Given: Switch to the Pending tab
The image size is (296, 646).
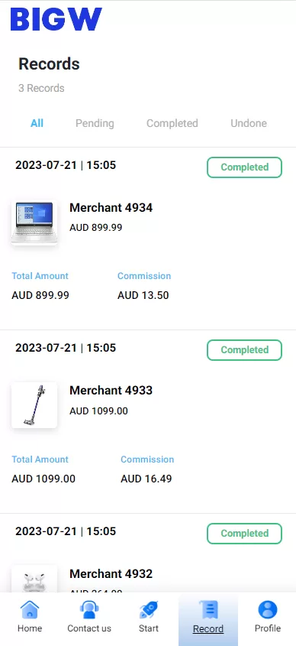Looking at the screenshot, I should point(95,123).
